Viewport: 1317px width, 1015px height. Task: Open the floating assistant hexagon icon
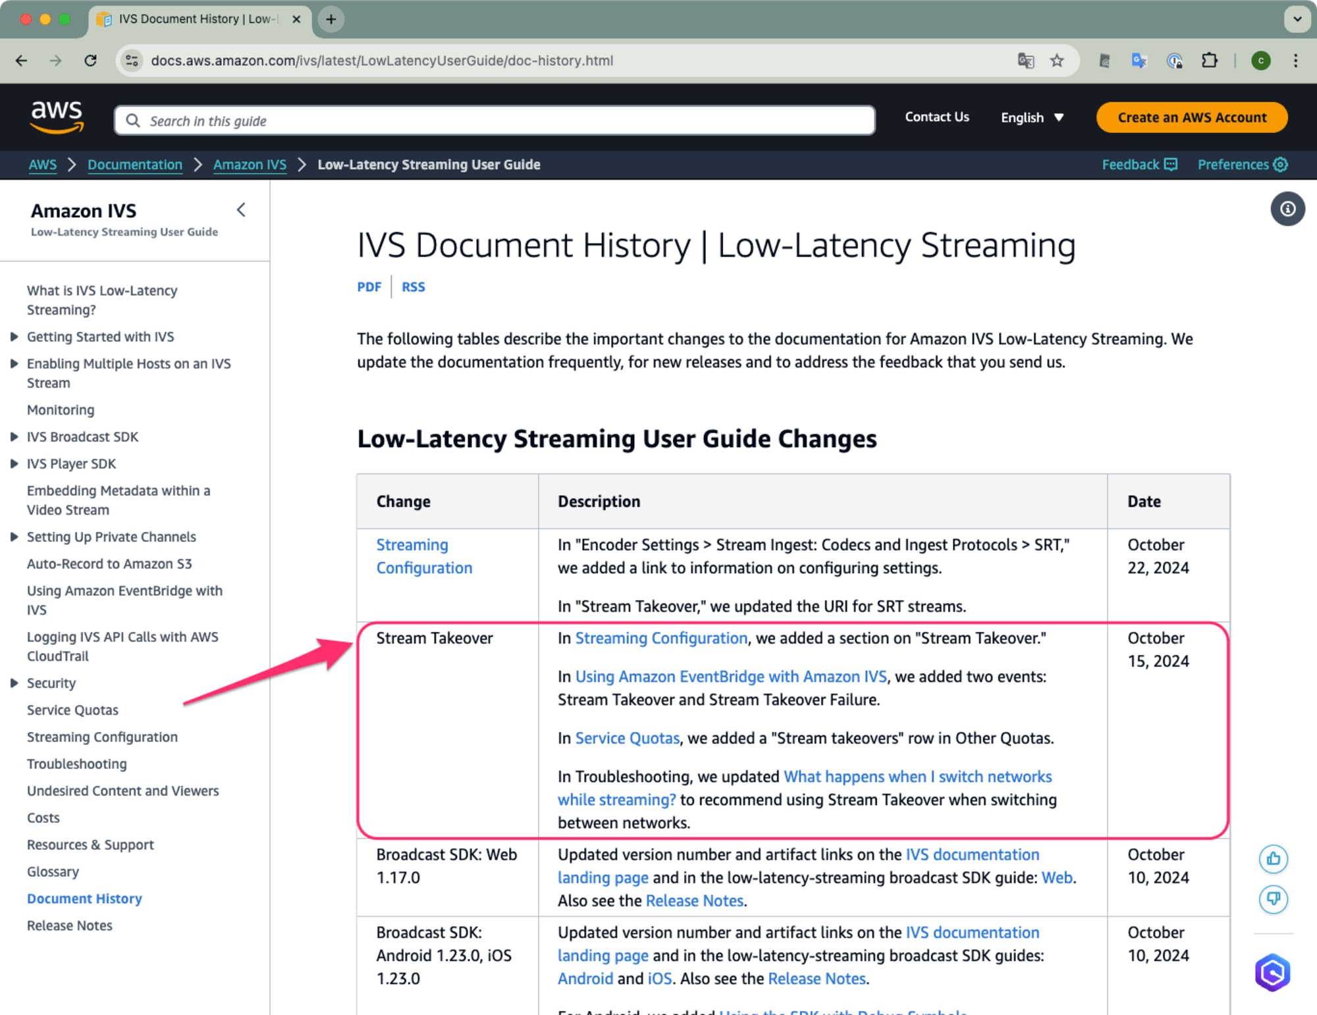point(1272,972)
